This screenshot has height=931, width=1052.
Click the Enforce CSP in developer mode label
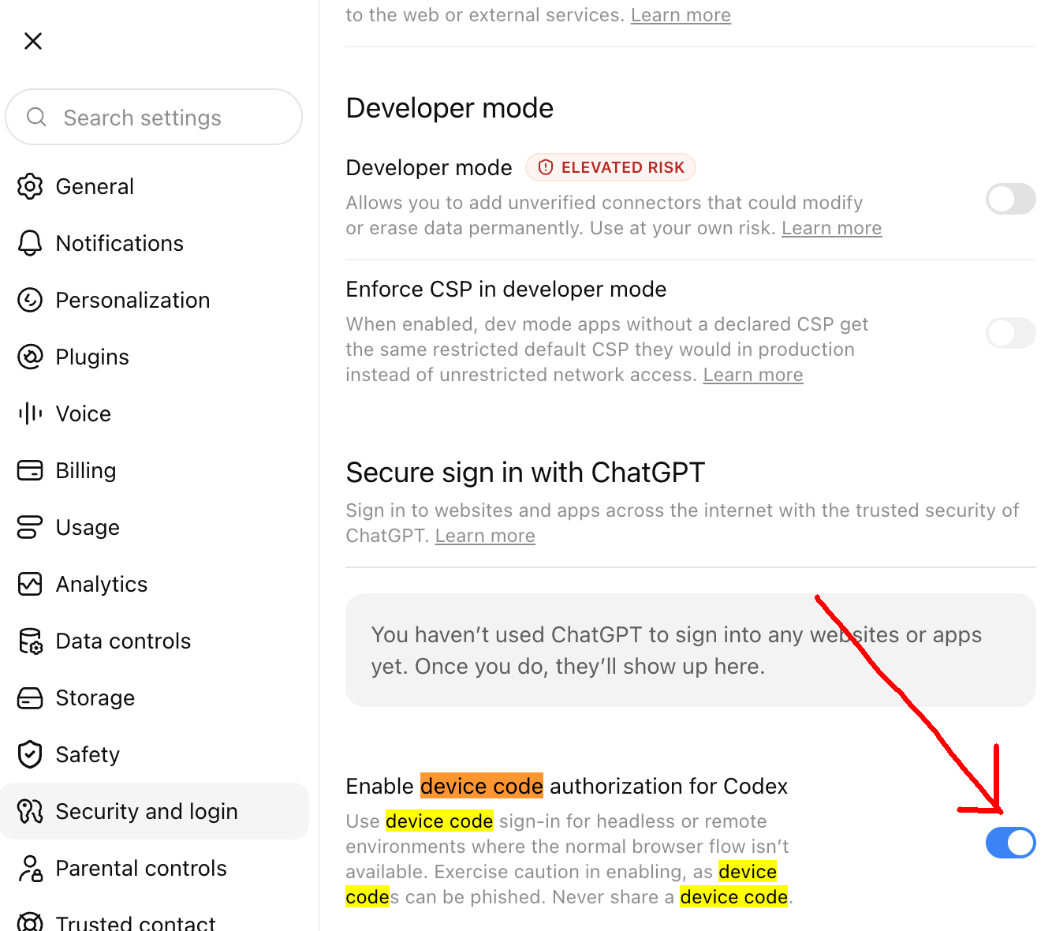tap(506, 289)
